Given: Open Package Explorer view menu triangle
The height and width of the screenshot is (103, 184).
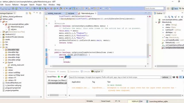Looking at the screenshot, I should pyautogui.click(x=34, y=13).
